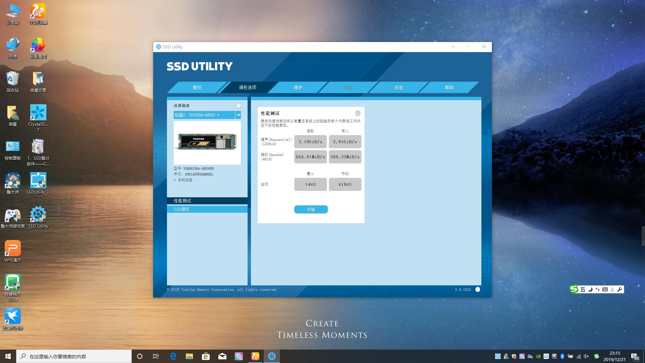Open CrystalDiskInfo 7 desktop shortcut
645x363 pixels.
[38, 113]
